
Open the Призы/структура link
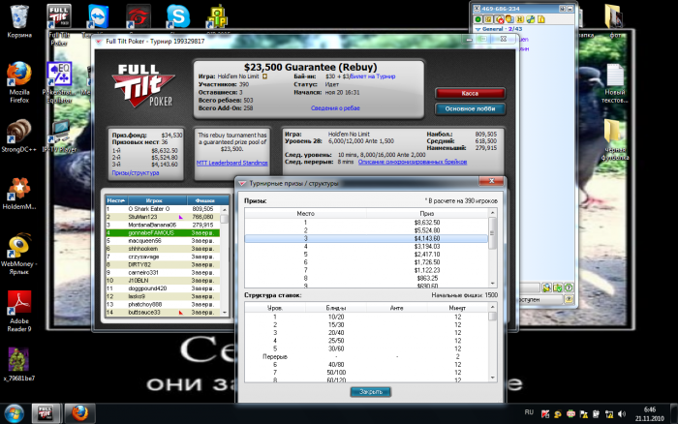coord(136,173)
